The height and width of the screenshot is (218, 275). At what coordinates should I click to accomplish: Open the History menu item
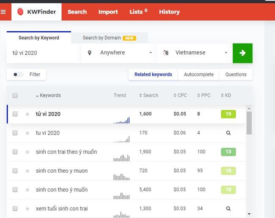coord(169,12)
